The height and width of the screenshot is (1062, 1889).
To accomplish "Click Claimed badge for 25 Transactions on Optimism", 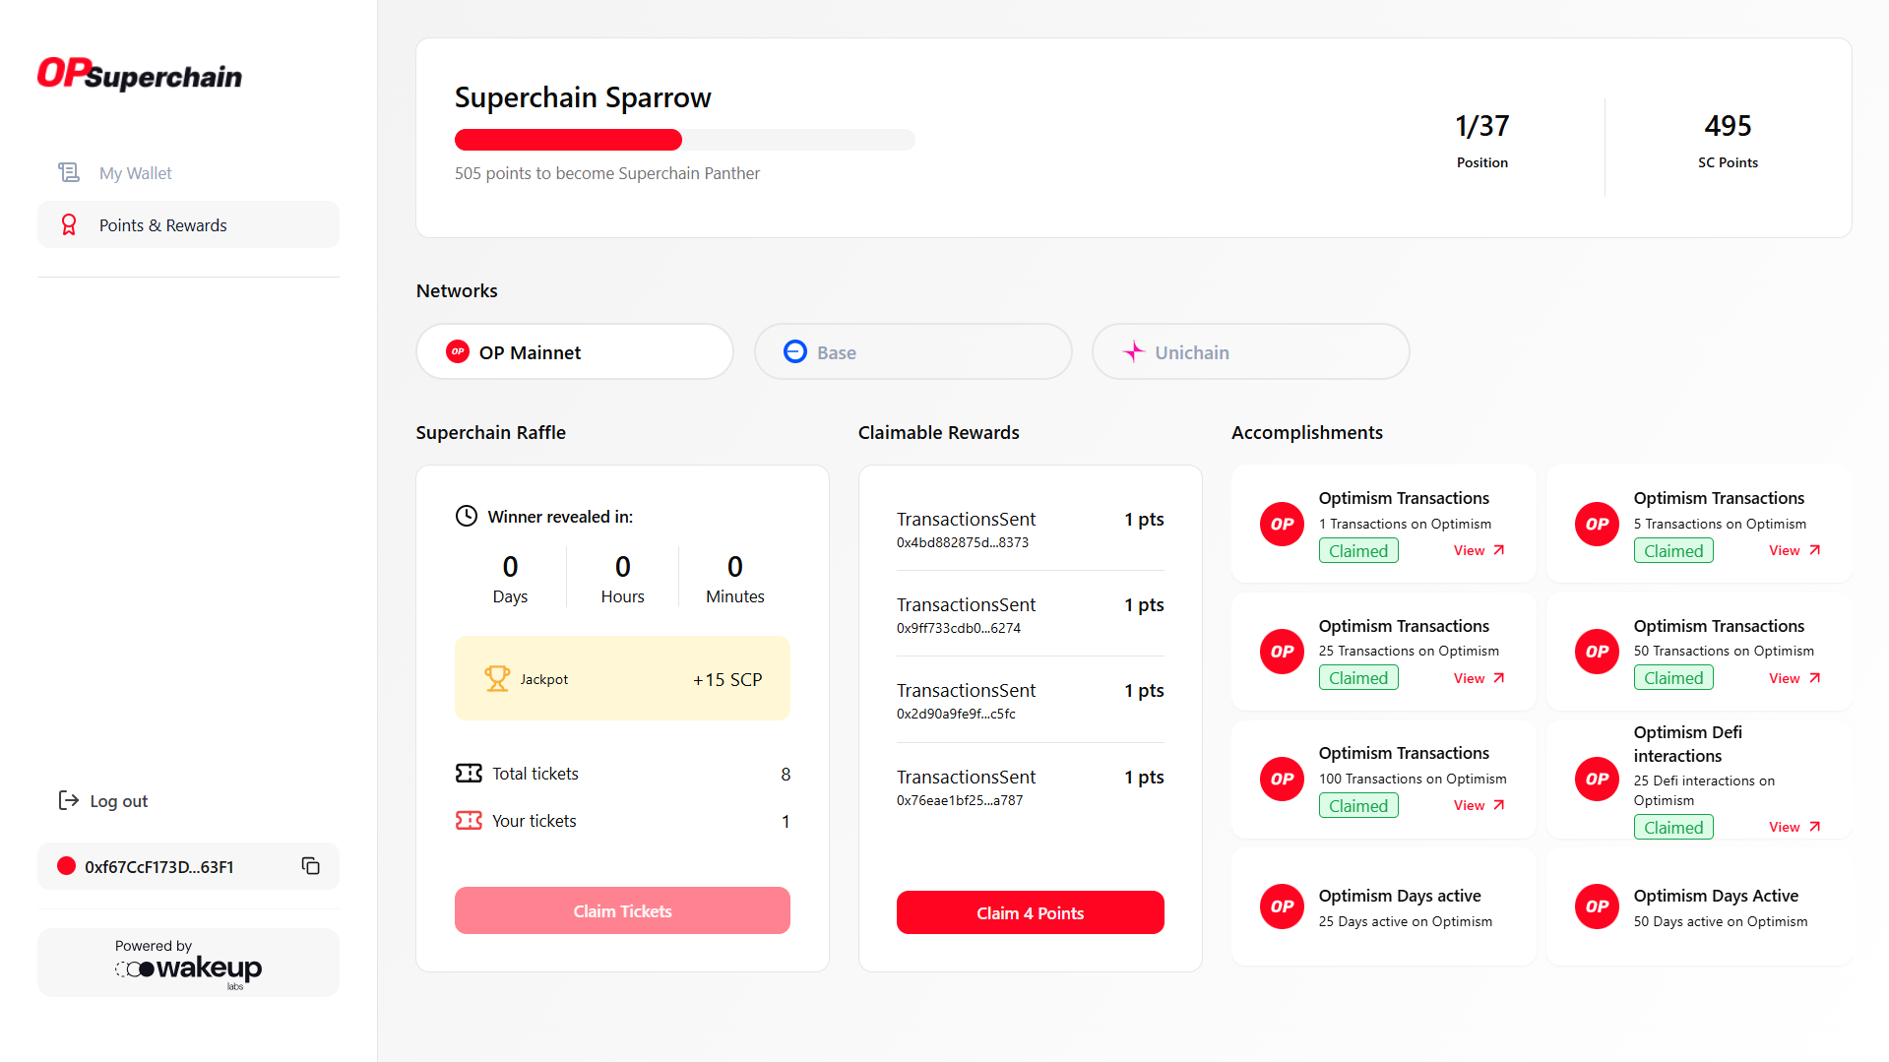I will 1358,677.
